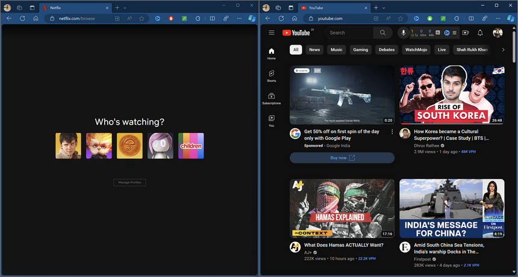Viewport: 518px width, 277px height.
Task: Open Copilot icon in YouTube window
Action: point(510,19)
